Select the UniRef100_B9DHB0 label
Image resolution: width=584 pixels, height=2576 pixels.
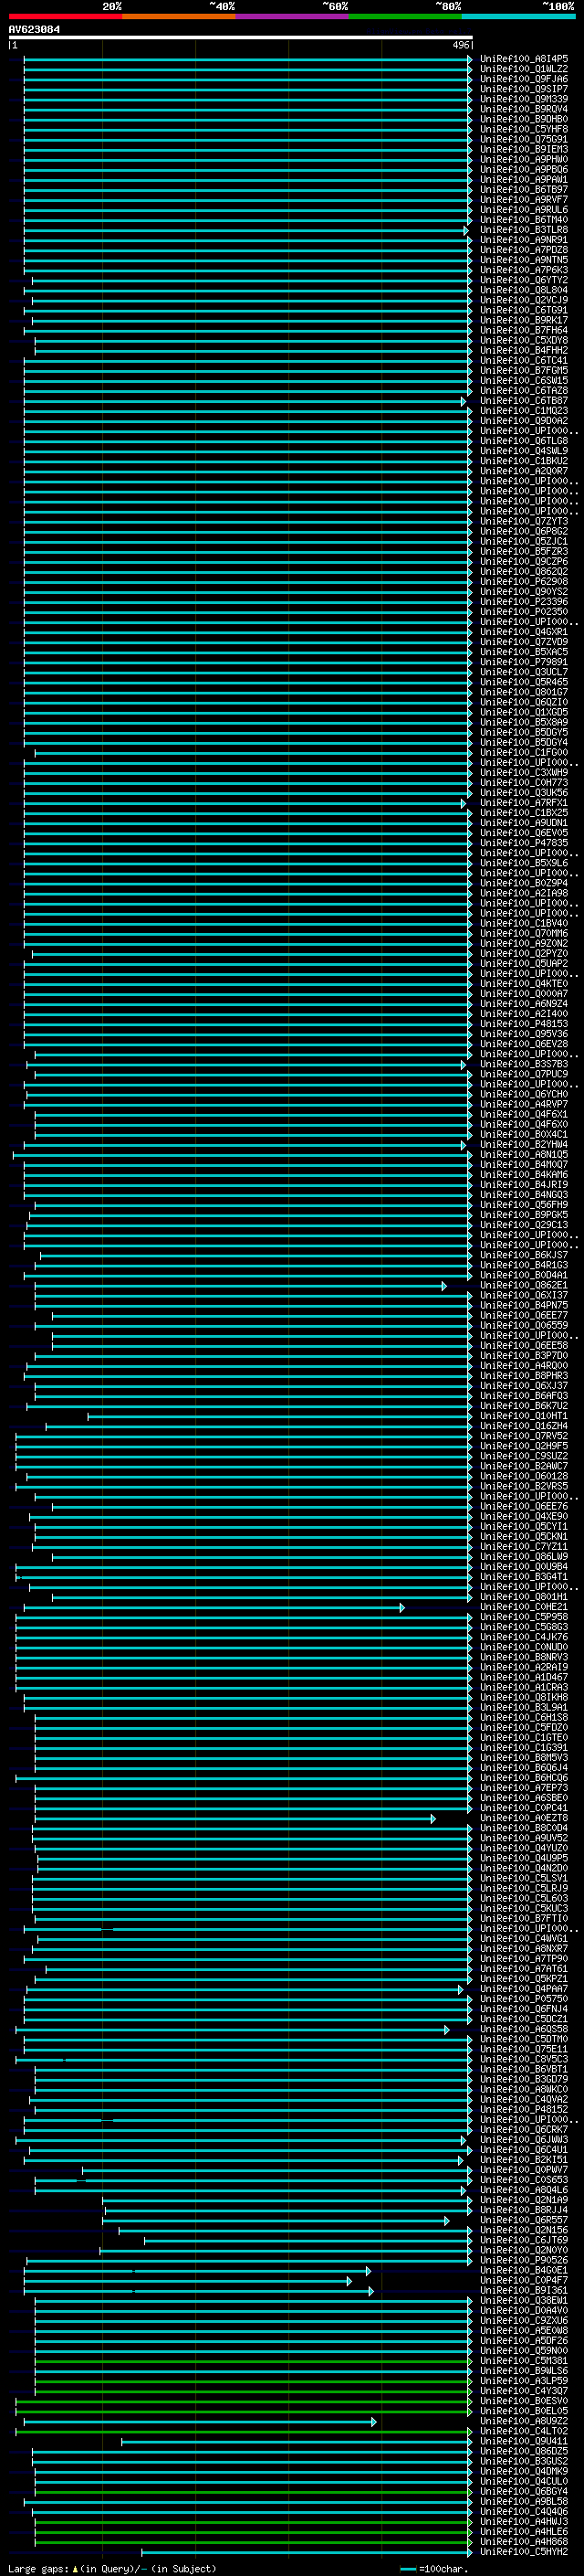coord(524,119)
